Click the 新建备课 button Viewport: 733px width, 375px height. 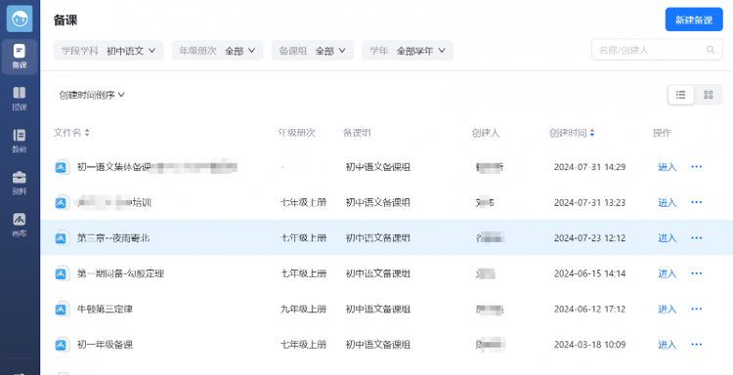tap(694, 20)
